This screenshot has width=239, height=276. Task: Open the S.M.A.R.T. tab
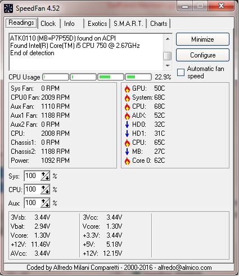pos(128,24)
